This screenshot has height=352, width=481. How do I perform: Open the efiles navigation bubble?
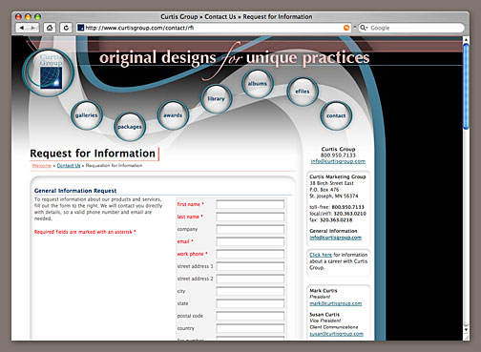pos(303,92)
